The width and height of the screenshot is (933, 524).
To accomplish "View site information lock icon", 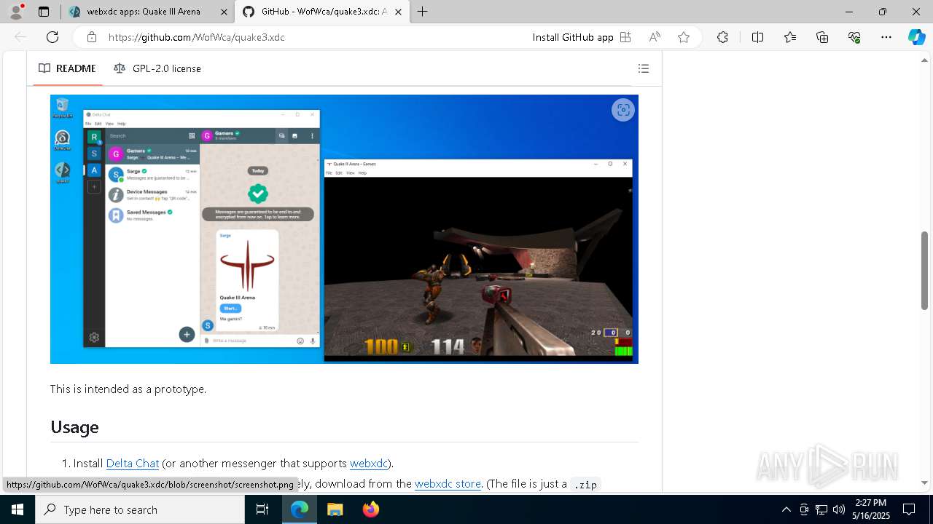I will [x=91, y=37].
